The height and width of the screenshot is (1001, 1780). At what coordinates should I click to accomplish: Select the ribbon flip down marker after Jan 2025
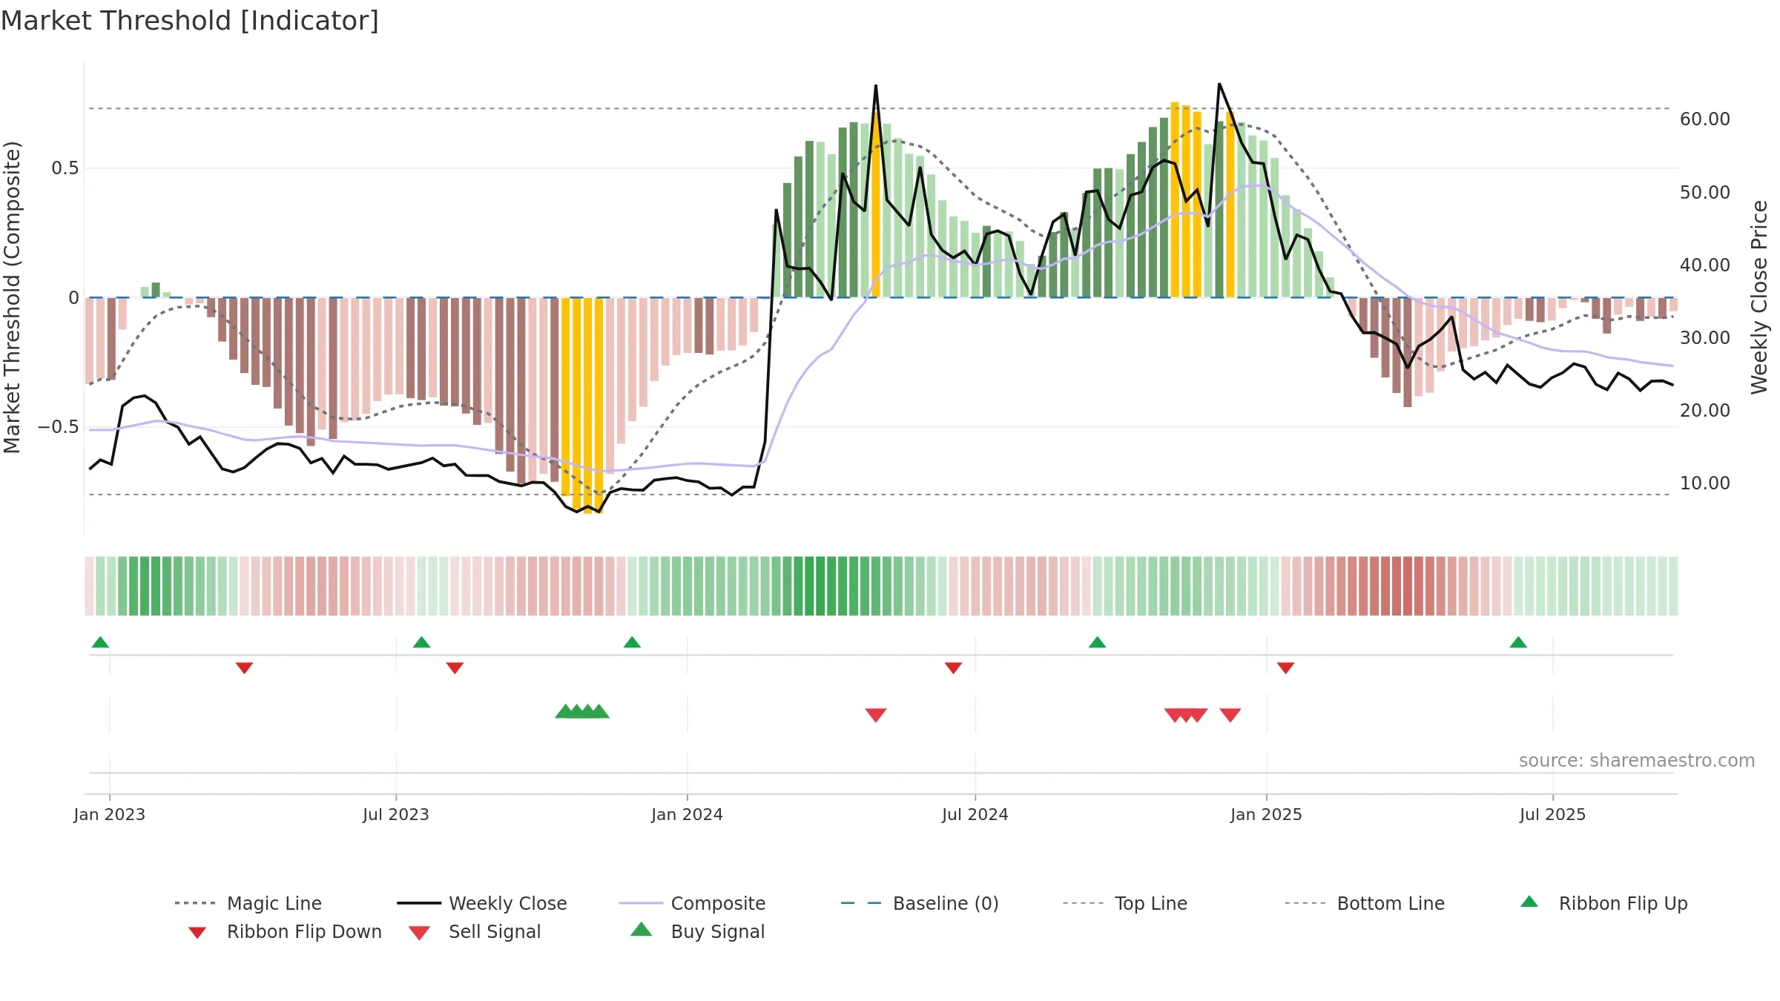pos(1285,668)
